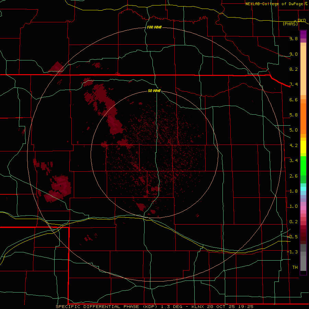Image resolution: width=309 pixels, height=309 pixels.
Task: Click the 5.8 scale value
Action: click(x=294, y=115)
